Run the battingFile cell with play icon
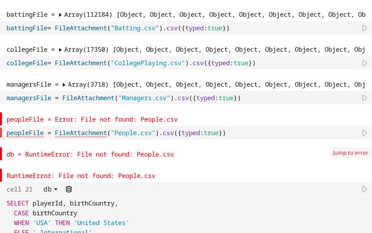 [x=364, y=28]
